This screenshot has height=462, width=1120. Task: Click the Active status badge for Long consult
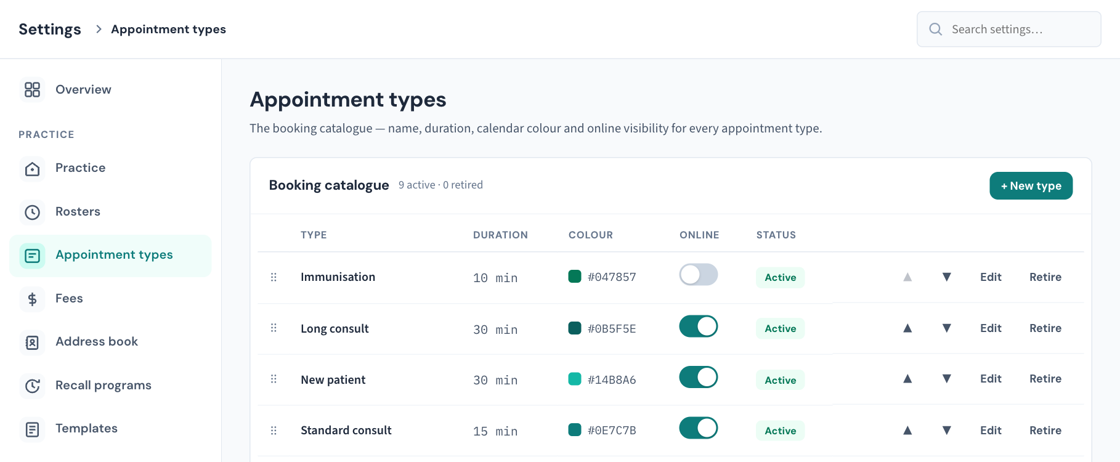pyautogui.click(x=780, y=328)
